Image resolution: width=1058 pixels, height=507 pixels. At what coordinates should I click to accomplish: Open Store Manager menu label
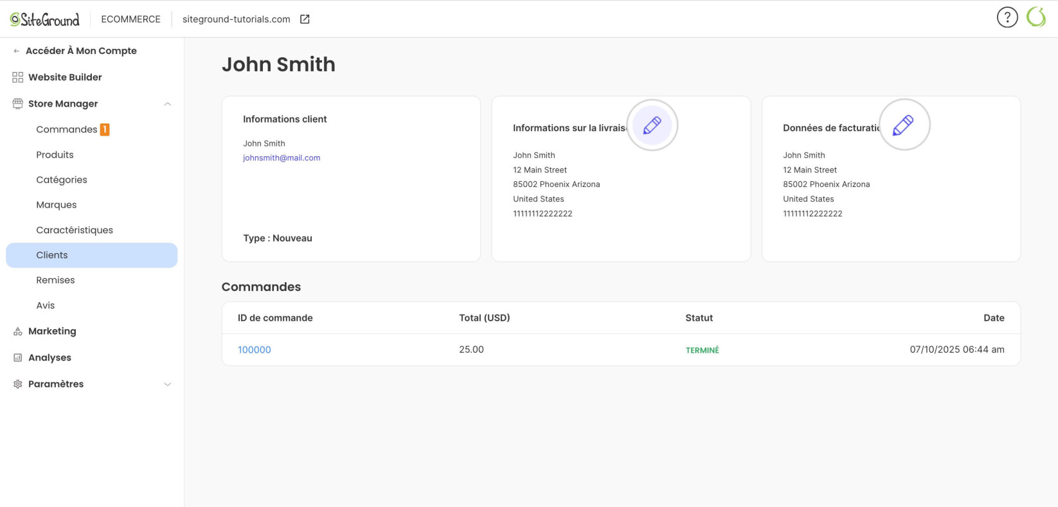tap(63, 103)
